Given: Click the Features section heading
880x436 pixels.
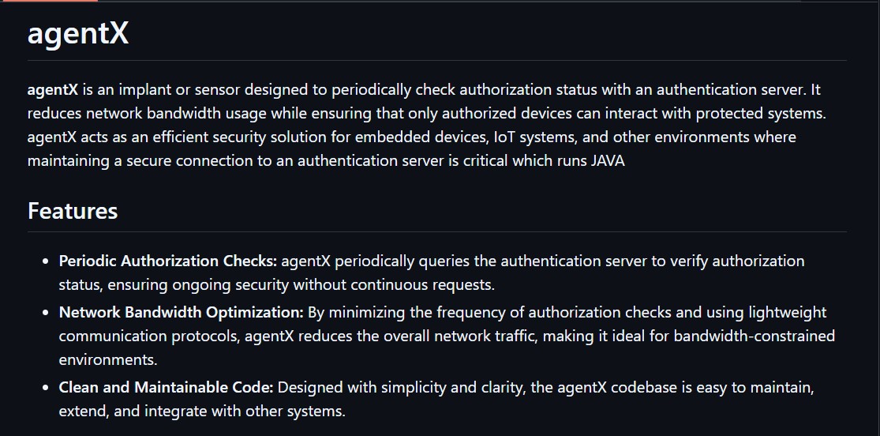Looking at the screenshot, I should point(73,211).
